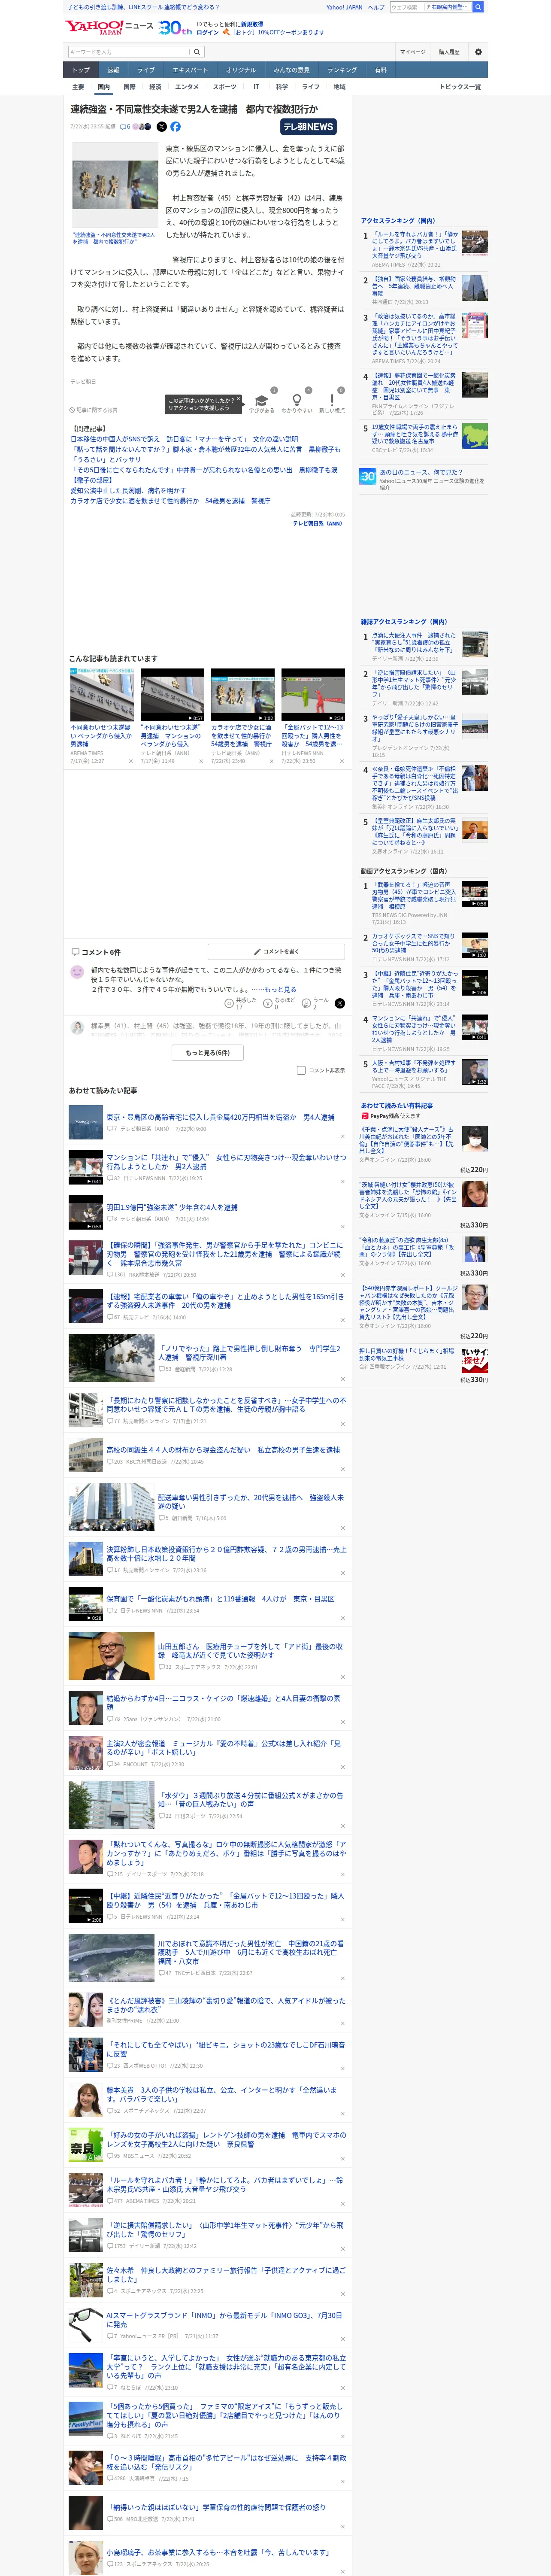Open article about ニコラス・ケイジ 爆速離婚
Image resolution: width=551 pixels, height=2576 pixels.
[x=224, y=1702]
